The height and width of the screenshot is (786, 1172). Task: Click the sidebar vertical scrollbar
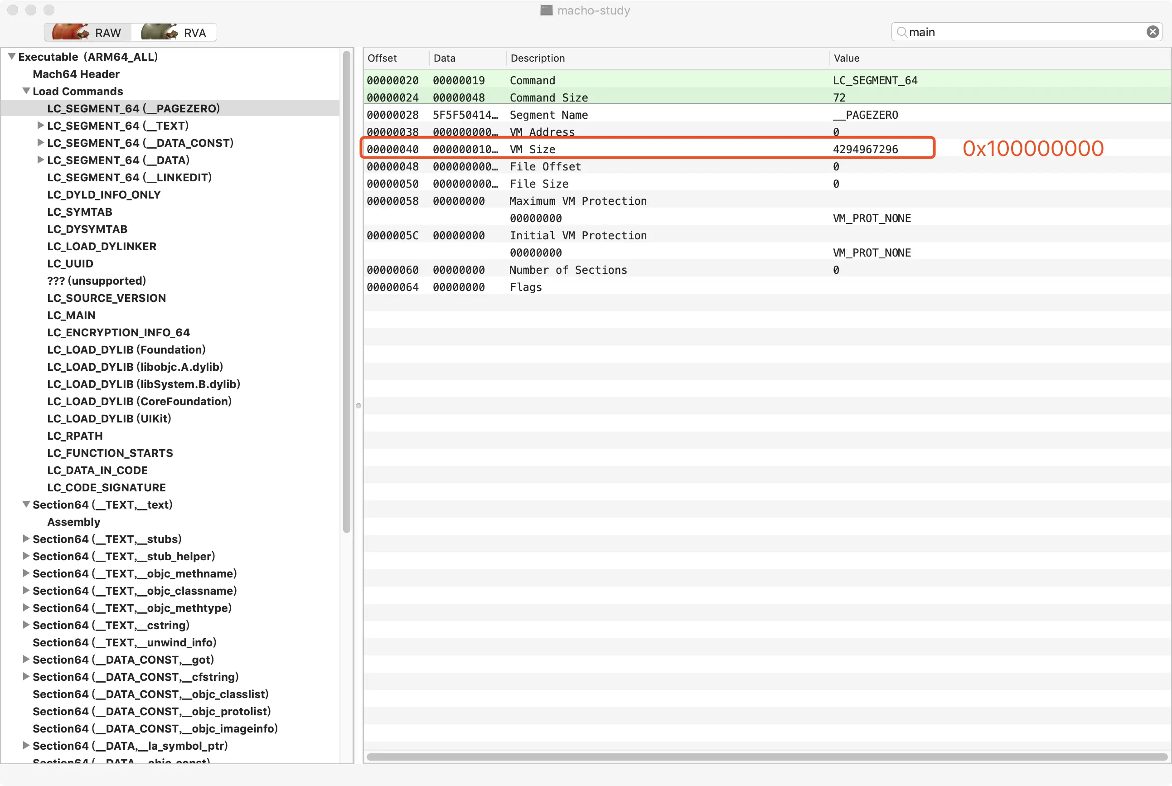(346, 291)
